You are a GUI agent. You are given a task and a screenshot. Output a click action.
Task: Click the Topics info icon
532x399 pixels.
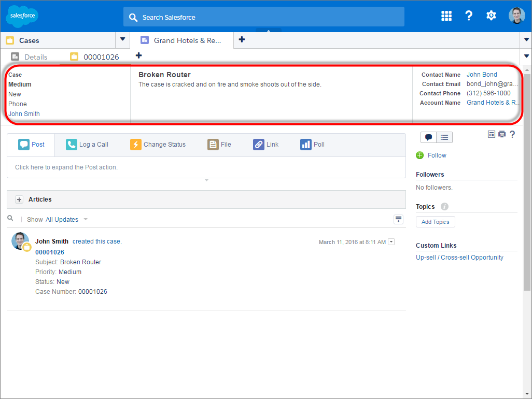pos(444,206)
